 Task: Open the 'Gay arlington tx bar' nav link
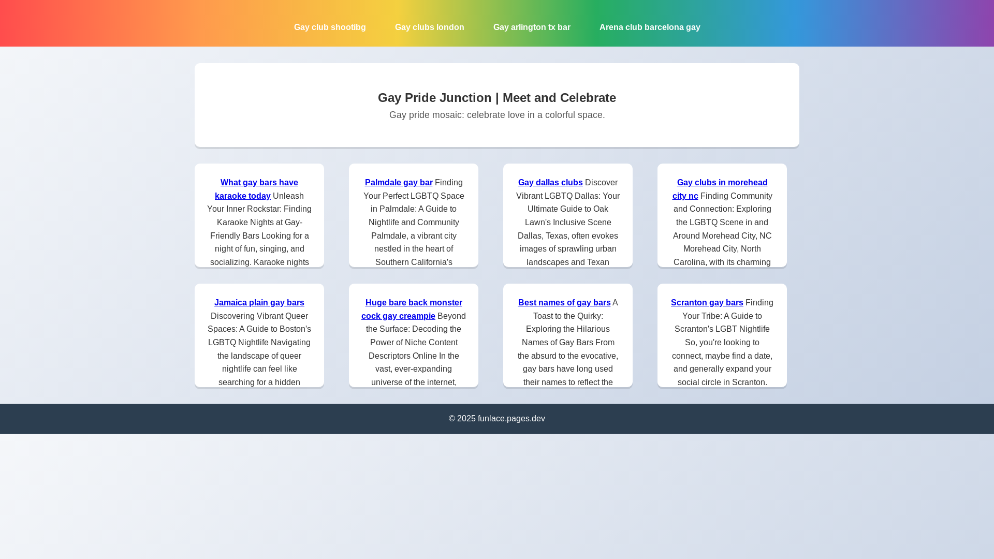click(532, 27)
